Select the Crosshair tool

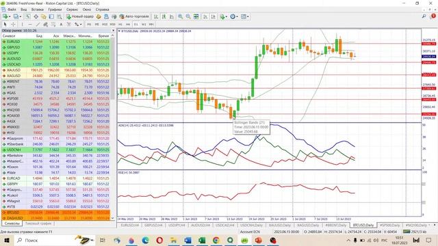13,25
